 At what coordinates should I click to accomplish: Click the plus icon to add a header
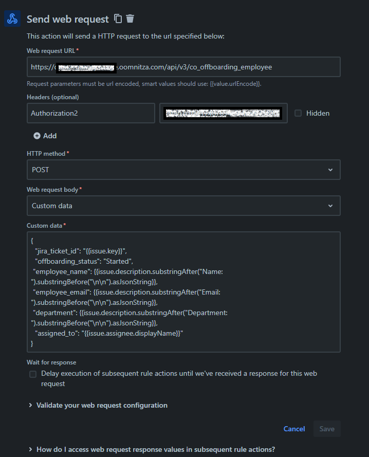tap(37, 136)
